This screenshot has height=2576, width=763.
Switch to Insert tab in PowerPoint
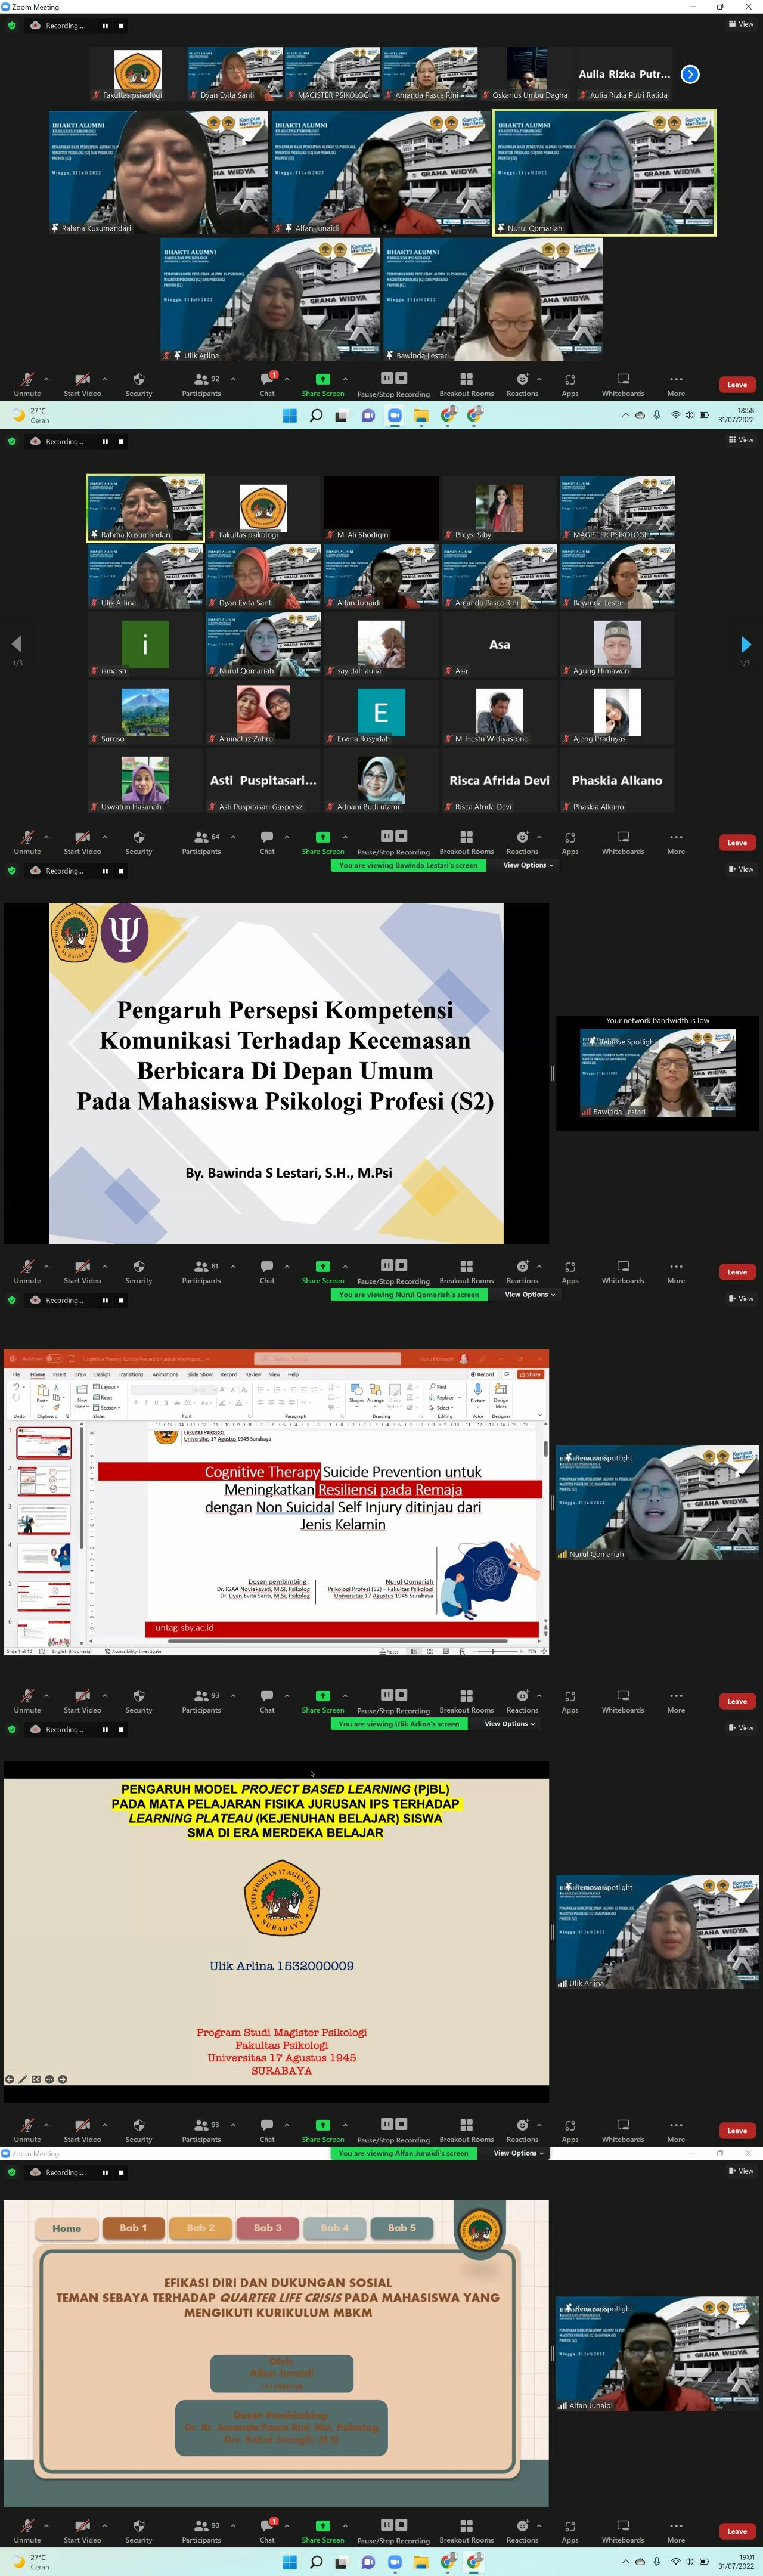[x=59, y=1374]
